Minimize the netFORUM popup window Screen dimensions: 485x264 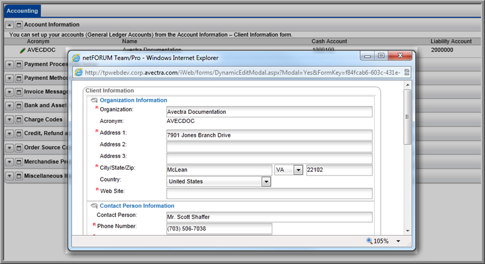coord(367,56)
